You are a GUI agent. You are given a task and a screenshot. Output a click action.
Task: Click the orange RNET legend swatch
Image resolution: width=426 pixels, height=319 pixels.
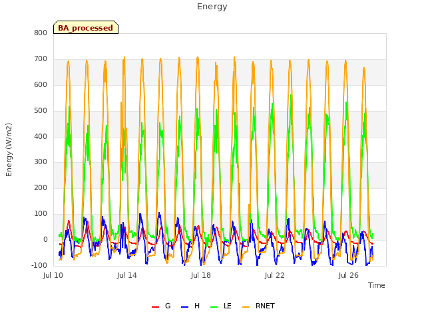pos(246,307)
